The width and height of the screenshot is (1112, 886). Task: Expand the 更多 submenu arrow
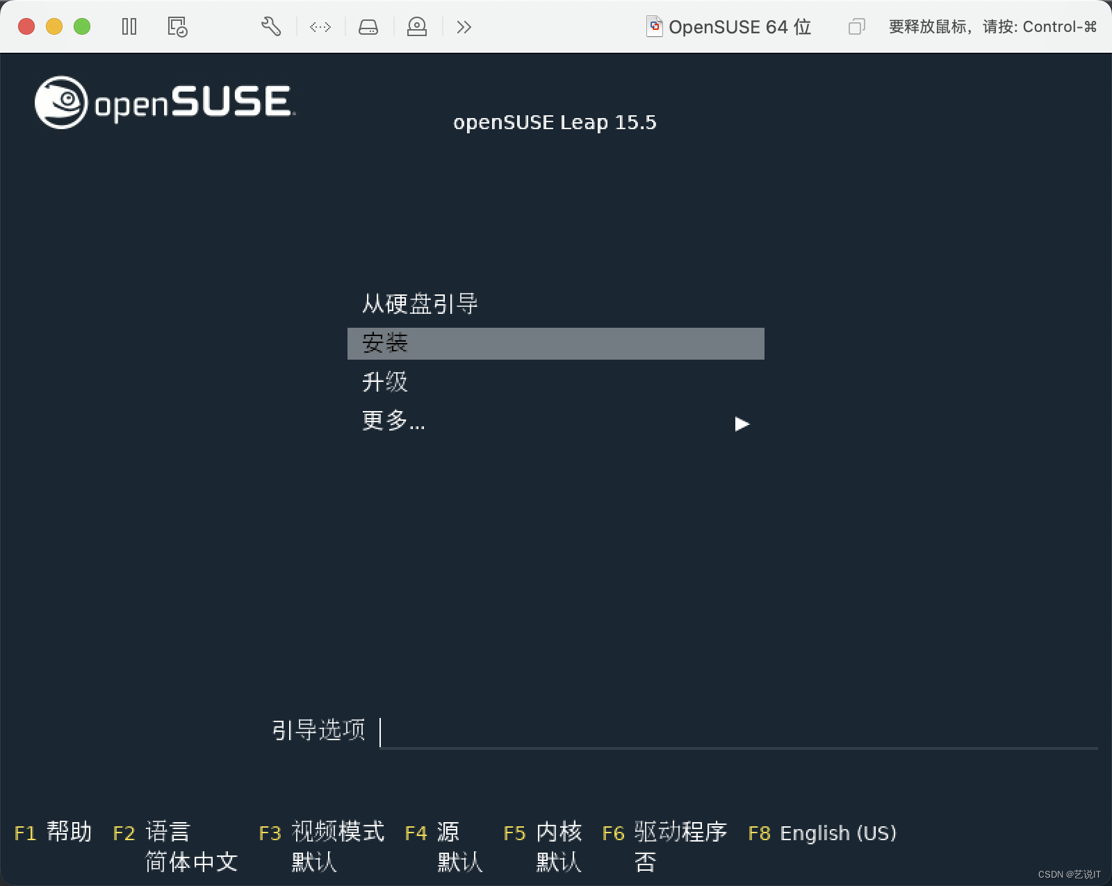[x=742, y=424]
